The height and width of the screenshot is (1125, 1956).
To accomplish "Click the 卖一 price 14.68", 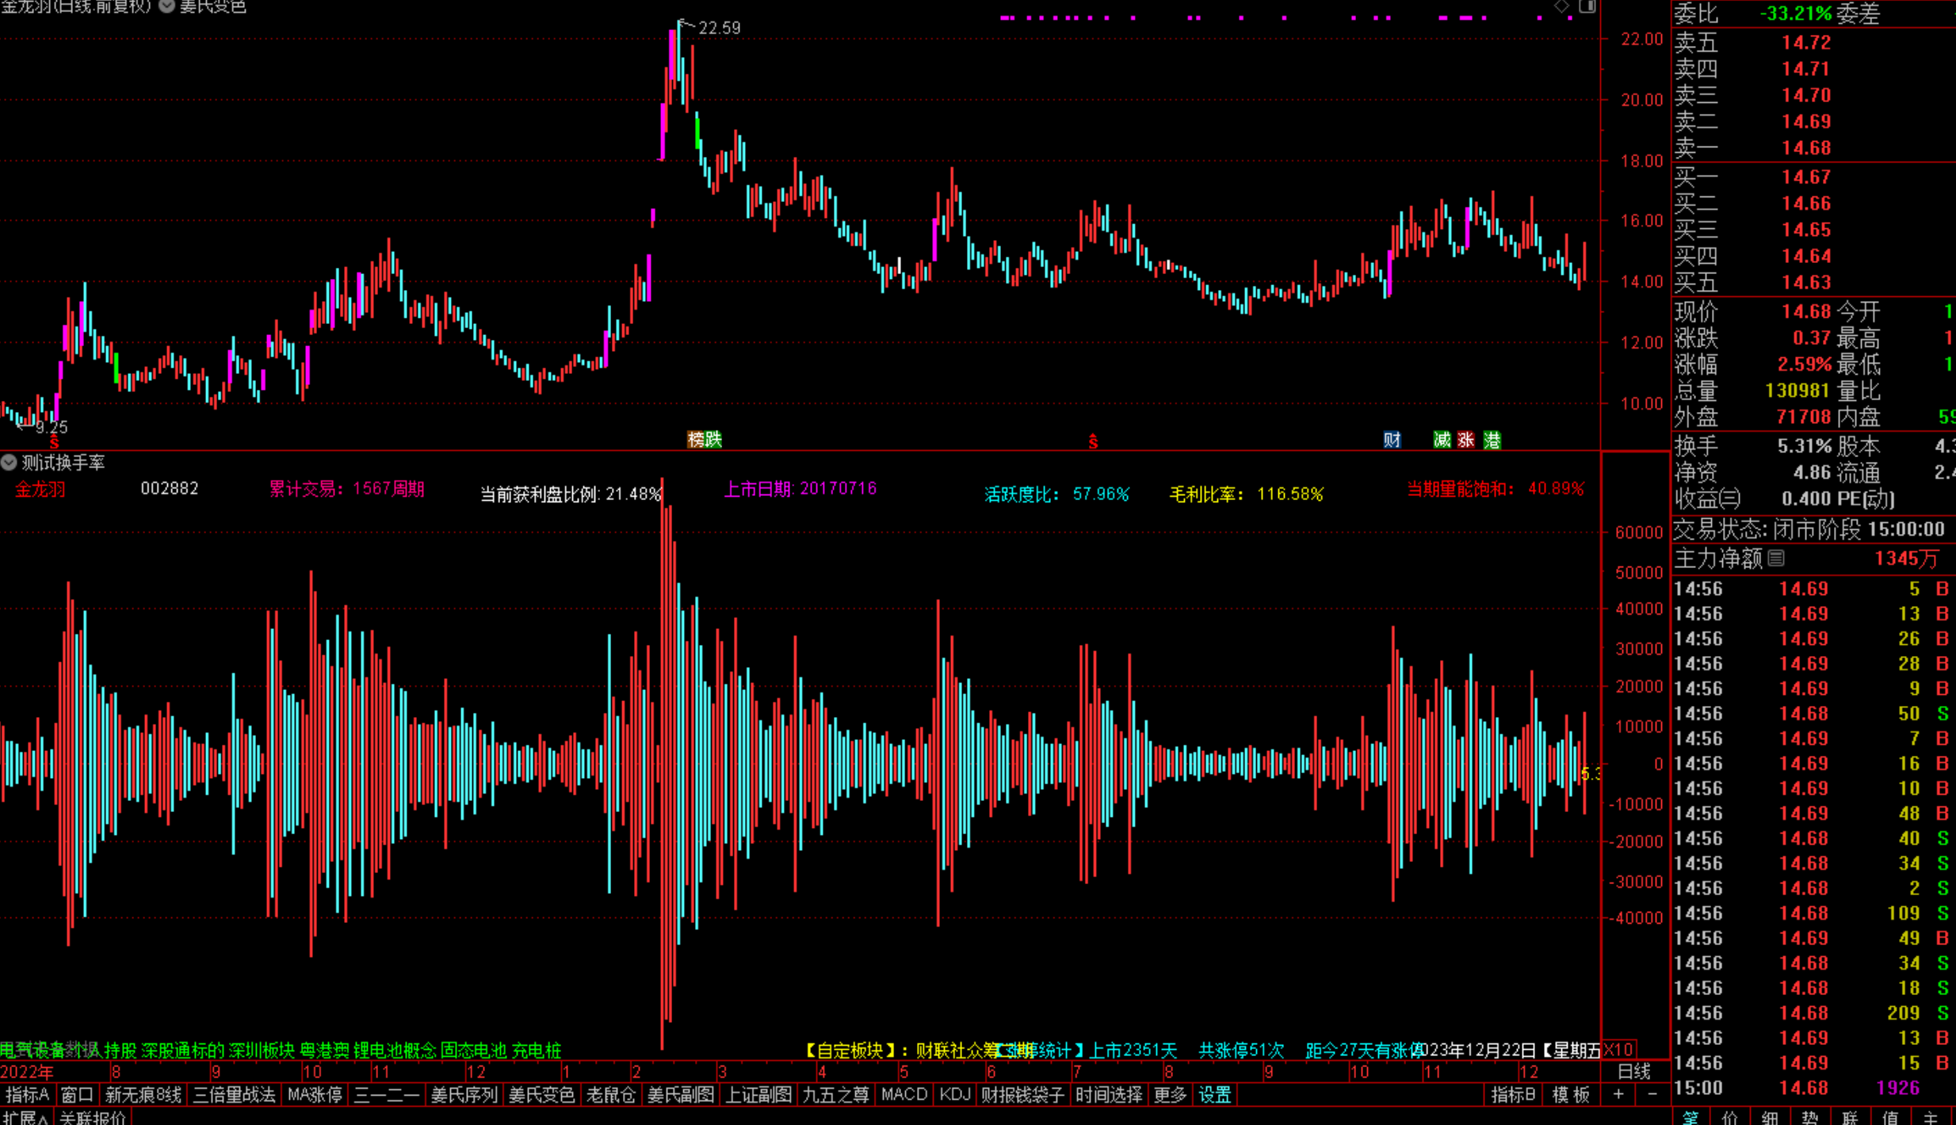I will [x=1806, y=148].
